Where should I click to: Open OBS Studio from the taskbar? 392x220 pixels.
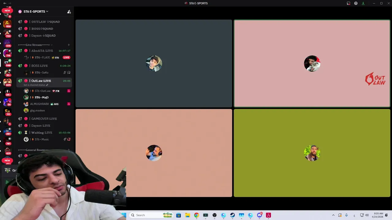pos(214,215)
